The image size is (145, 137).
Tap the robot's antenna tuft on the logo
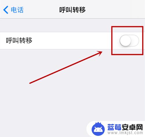[x=98, y=124]
